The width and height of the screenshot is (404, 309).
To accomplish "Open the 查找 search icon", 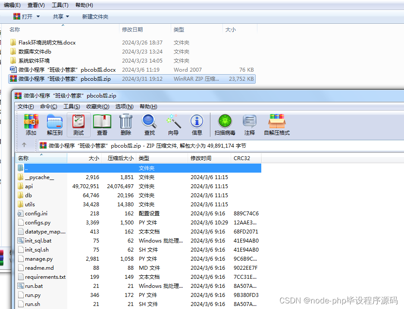I will coord(149,125).
